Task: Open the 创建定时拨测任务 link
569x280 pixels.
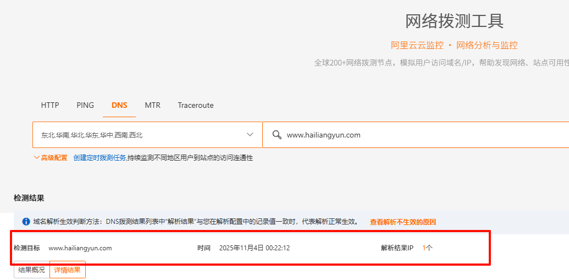Action: click(100, 158)
